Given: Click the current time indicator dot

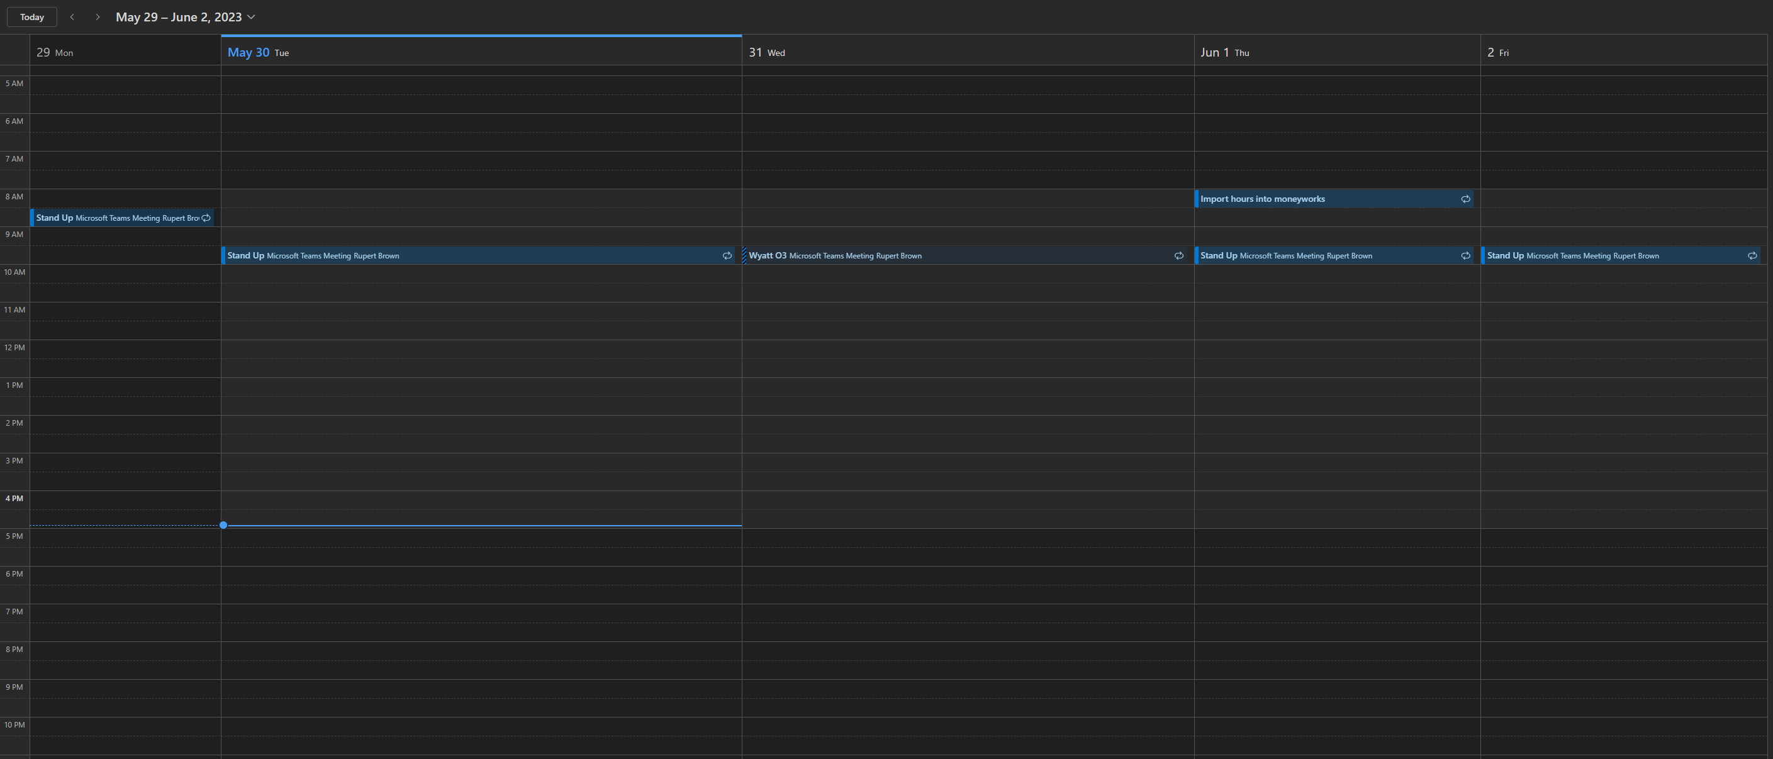Looking at the screenshot, I should (223, 525).
